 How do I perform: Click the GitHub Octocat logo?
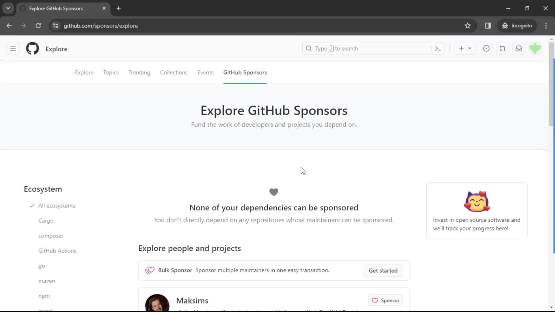tap(32, 48)
